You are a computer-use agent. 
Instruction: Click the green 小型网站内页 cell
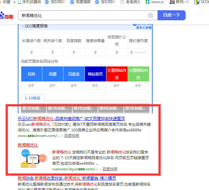click(x=139, y=74)
